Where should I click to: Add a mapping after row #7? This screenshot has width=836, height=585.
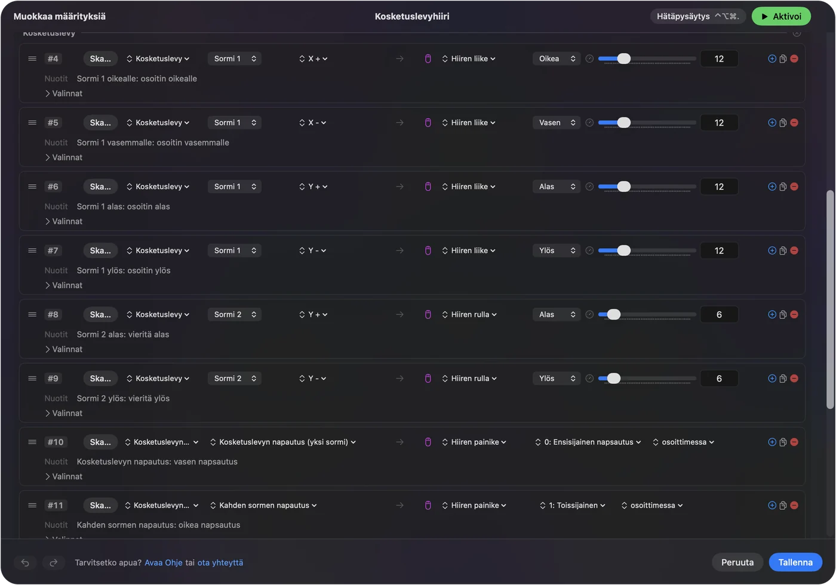pyautogui.click(x=772, y=250)
